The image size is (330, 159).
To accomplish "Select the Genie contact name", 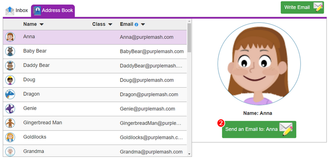I will pyautogui.click(x=30, y=108).
